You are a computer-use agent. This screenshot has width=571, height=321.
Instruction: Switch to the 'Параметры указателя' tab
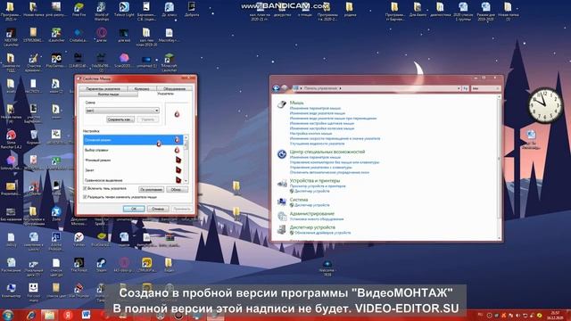[x=103, y=88]
